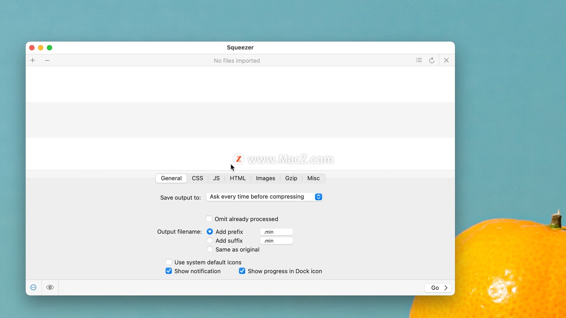Click the suffix .min text field

[x=277, y=241]
